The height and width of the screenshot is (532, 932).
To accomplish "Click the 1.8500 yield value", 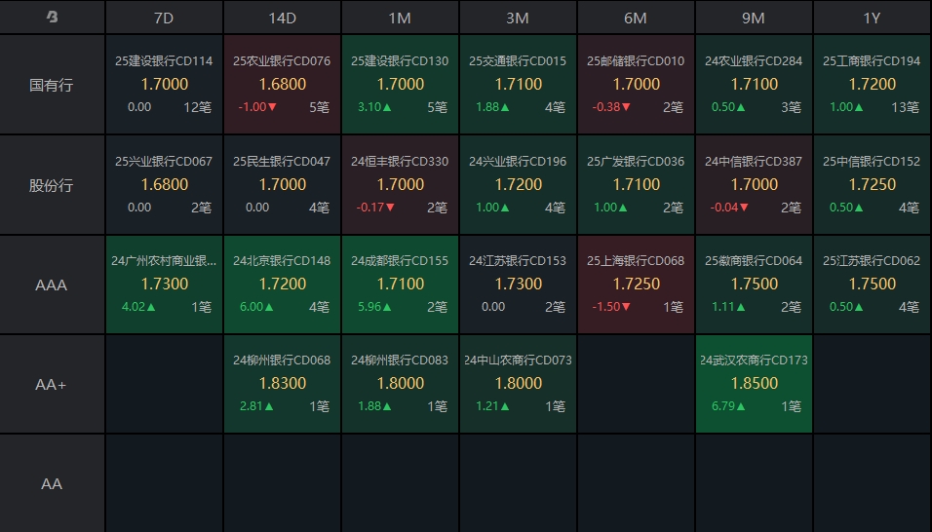I will click(x=754, y=383).
